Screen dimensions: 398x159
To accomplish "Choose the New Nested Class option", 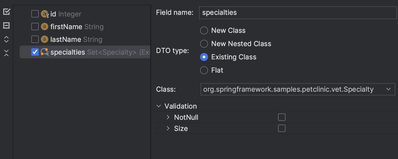I will (x=204, y=44).
